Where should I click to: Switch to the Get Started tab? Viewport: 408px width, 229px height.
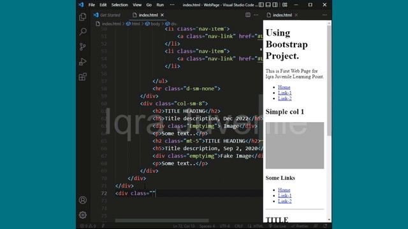[x=107, y=15]
